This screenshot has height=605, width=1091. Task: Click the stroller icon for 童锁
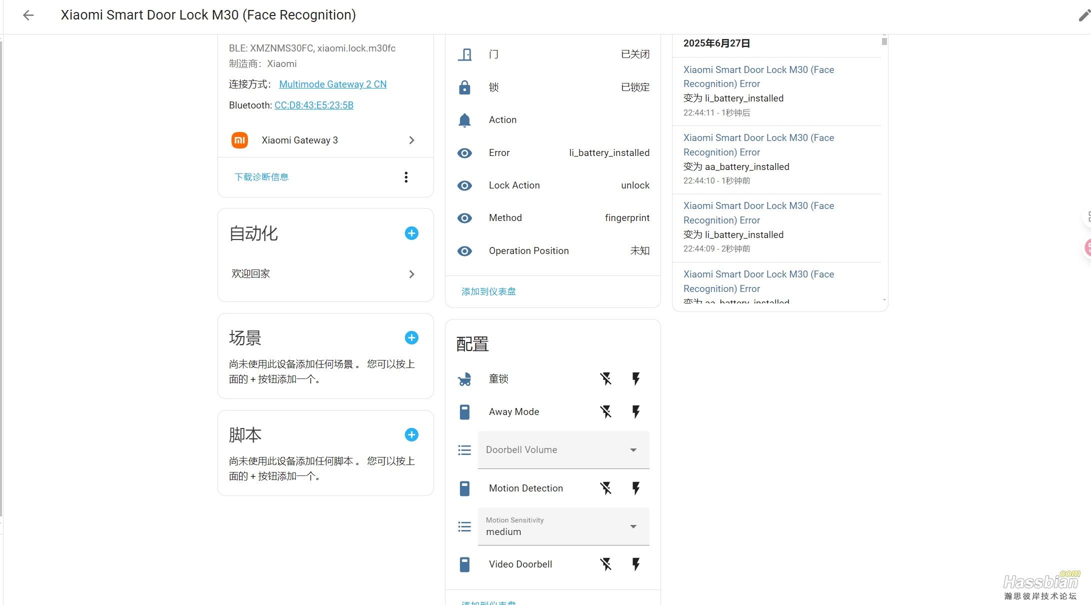point(464,379)
